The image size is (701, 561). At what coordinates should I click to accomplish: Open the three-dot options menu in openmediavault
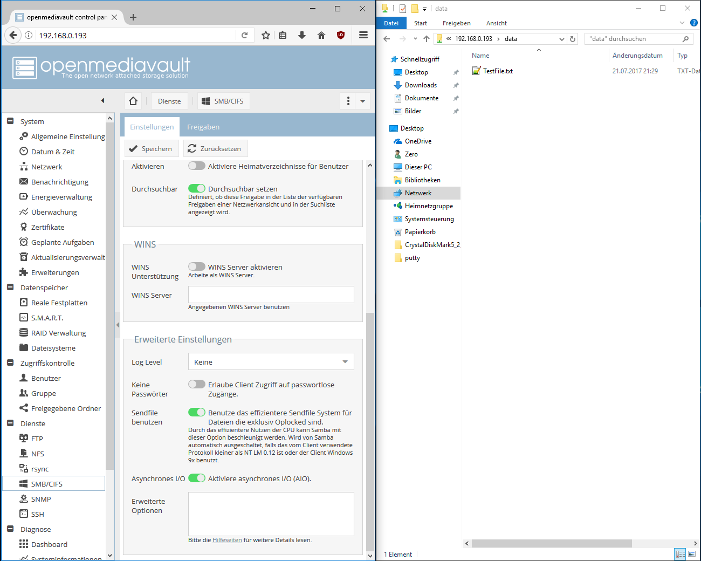coord(348,101)
